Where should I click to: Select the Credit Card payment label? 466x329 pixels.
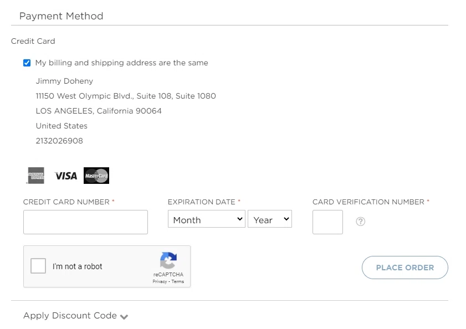click(33, 41)
